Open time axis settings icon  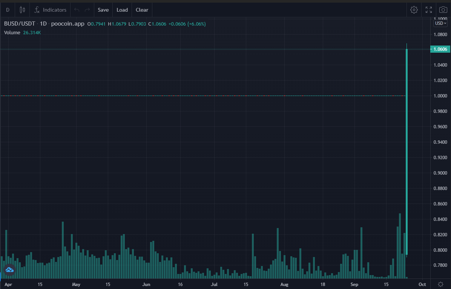(440, 284)
